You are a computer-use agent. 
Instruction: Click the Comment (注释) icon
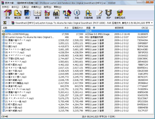coord(99,13)
